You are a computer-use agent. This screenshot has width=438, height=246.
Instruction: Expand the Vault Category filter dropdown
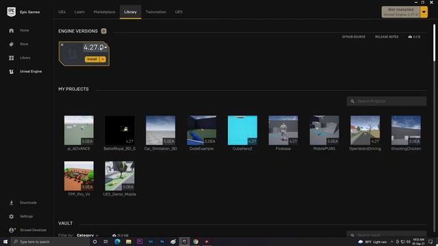pyautogui.click(x=87, y=235)
